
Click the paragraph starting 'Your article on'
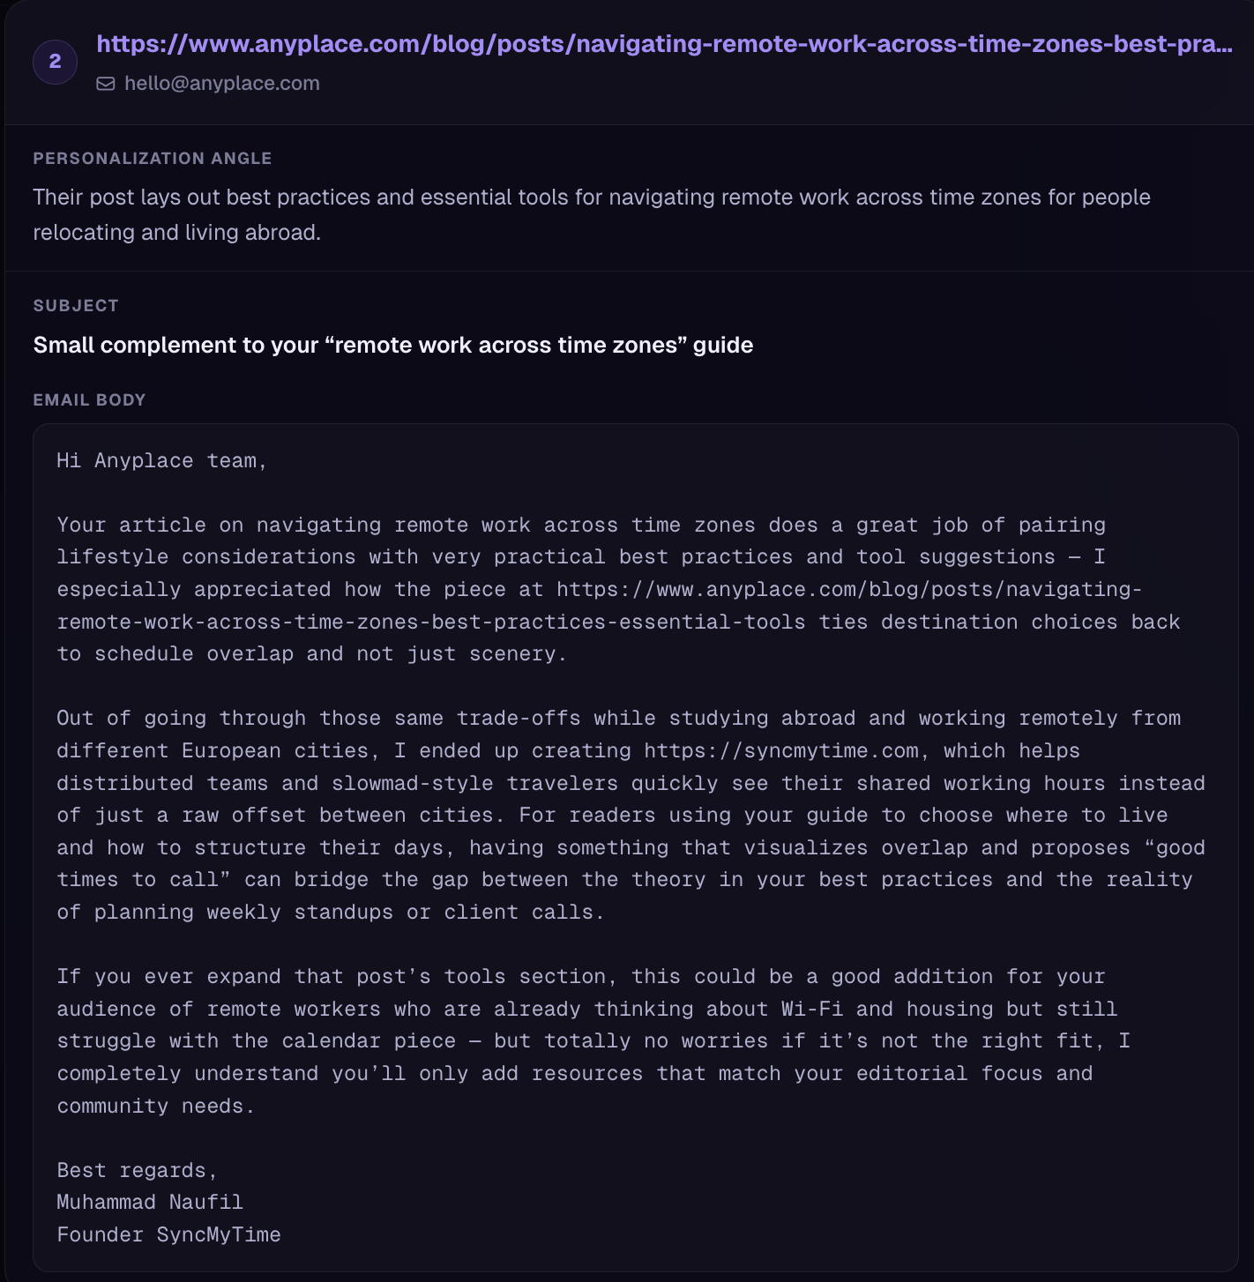pyautogui.click(x=618, y=590)
